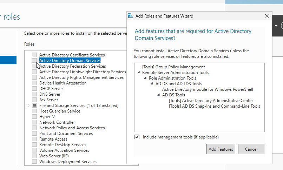Check Active Directory Lightweight Directory Services
Screen dimensions: 283x170
click(34, 72)
